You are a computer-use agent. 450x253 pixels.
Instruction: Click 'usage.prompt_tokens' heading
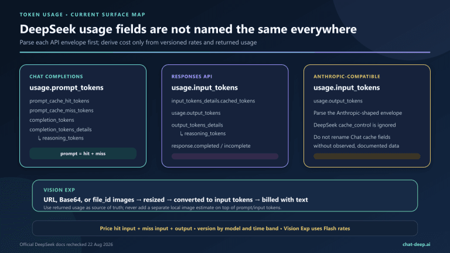click(x=66, y=88)
